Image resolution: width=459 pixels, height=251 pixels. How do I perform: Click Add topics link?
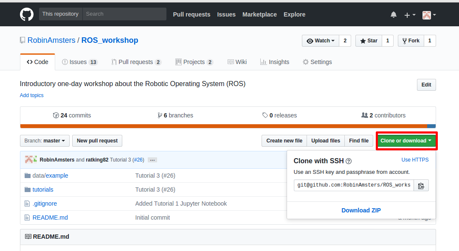31,95
